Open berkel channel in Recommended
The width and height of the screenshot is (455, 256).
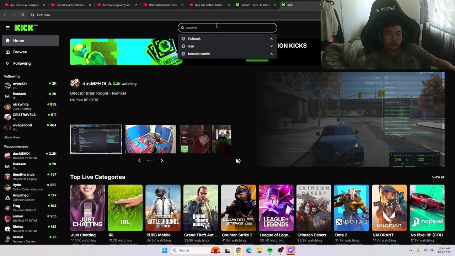coord(30,239)
